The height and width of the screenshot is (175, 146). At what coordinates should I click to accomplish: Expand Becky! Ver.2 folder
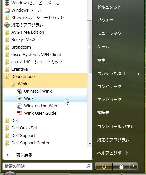tap(45, 40)
